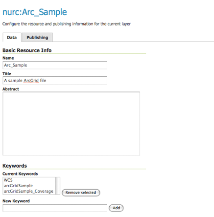
Task: Select the arcGridSample keyword
Action: pyautogui.click(x=18, y=186)
